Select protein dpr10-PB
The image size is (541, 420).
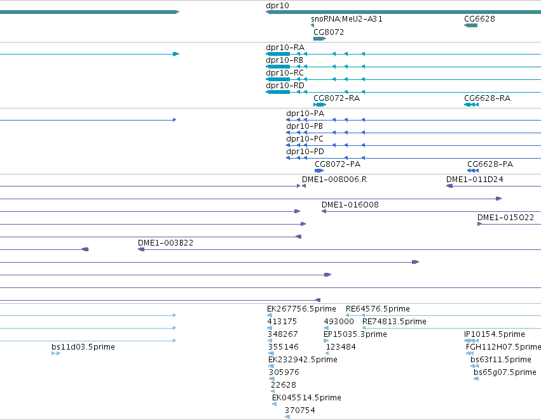pyautogui.click(x=305, y=126)
